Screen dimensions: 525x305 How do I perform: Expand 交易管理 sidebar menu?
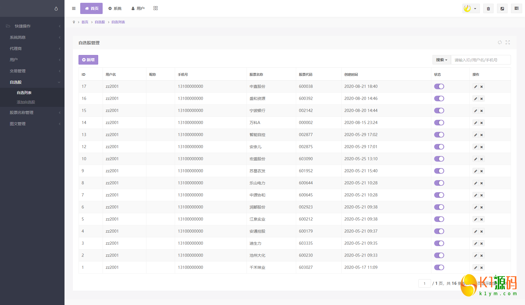pyautogui.click(x=32, y=71)
